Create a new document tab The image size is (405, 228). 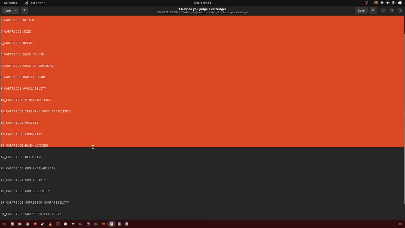[x=24, y=10]
